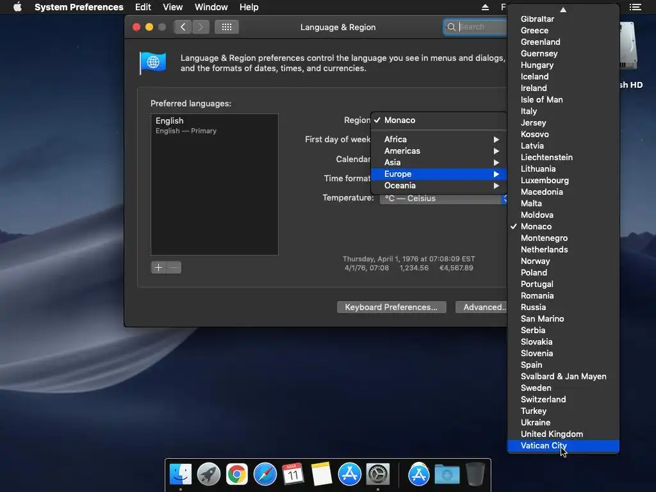Expand the Africa region submenu

point(439,139)
